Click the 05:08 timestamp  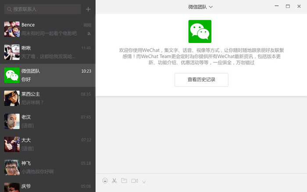[x=86, y=186]
